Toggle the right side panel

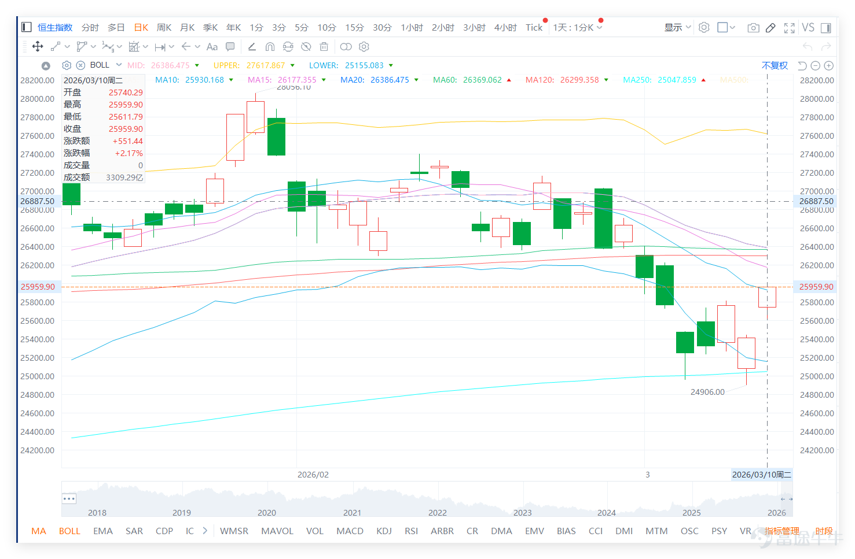pos(826,28)
